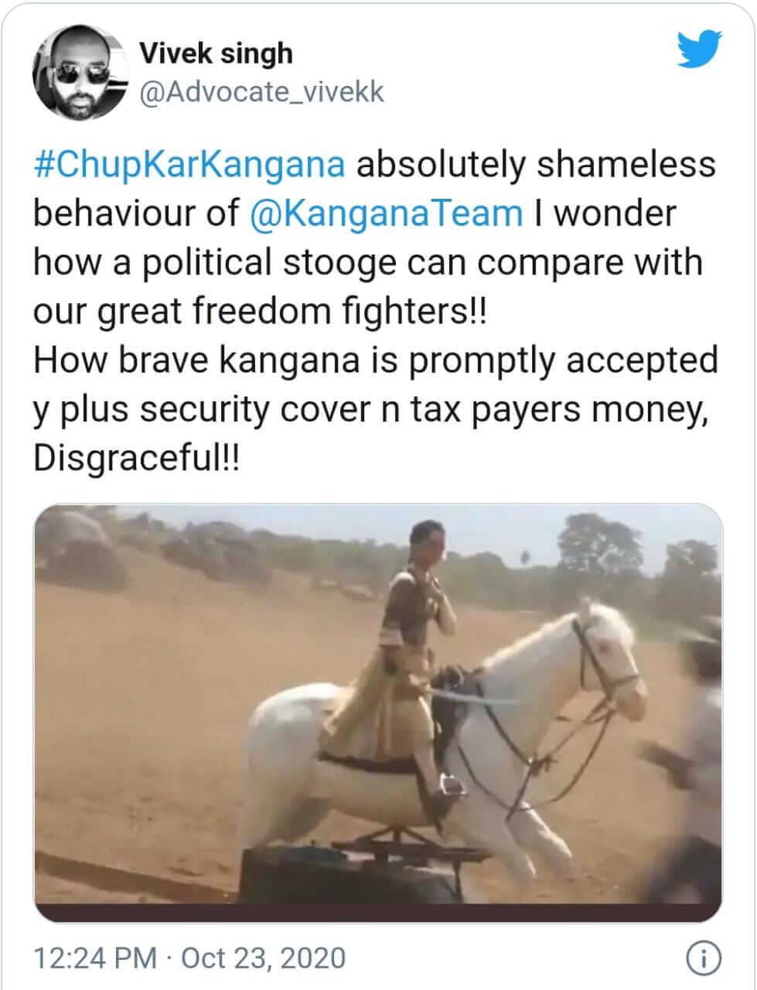Image resolution: width=757 pixels, height=990 pixels.
Task: Click the video progress bar
Action: click(378, 913)
